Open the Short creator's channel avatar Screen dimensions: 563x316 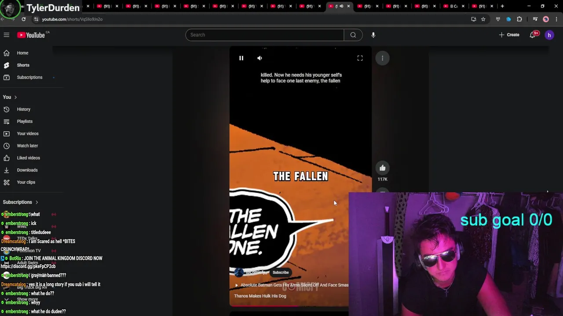click(239, 273)
